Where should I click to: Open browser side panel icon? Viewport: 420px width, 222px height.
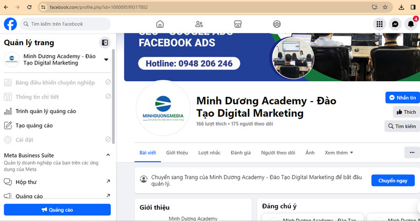[413, 7]
